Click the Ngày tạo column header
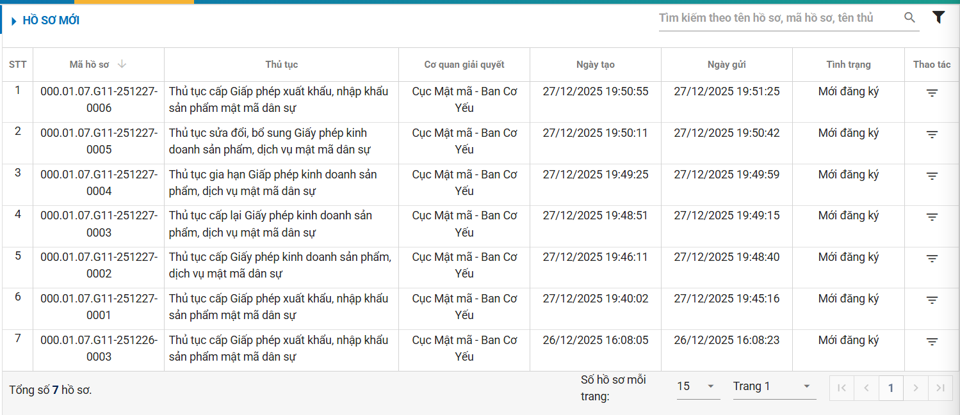This screenshot has width=960, height=415. [x=595, y=65]
